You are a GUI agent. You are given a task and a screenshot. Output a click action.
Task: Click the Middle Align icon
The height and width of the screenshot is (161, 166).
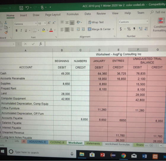click(67, 23)
